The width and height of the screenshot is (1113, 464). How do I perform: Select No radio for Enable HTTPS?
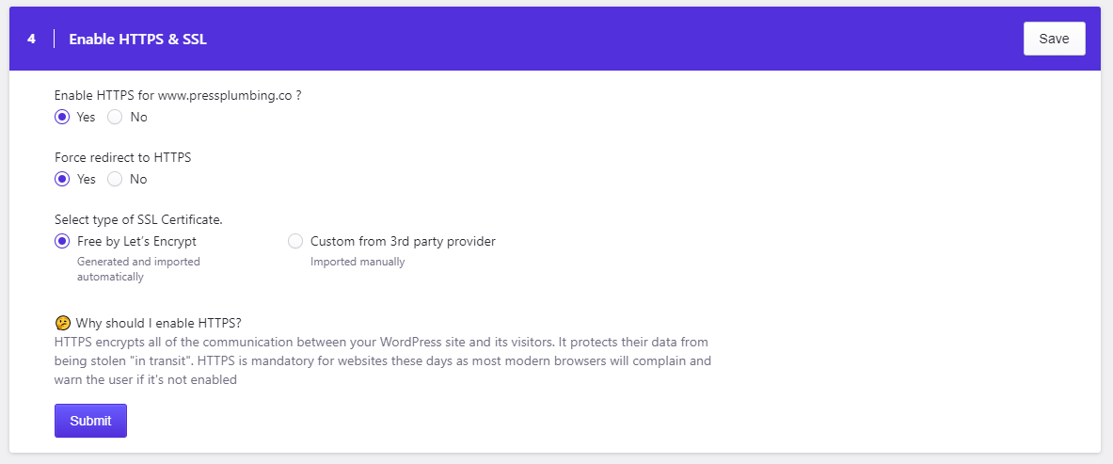115,118
